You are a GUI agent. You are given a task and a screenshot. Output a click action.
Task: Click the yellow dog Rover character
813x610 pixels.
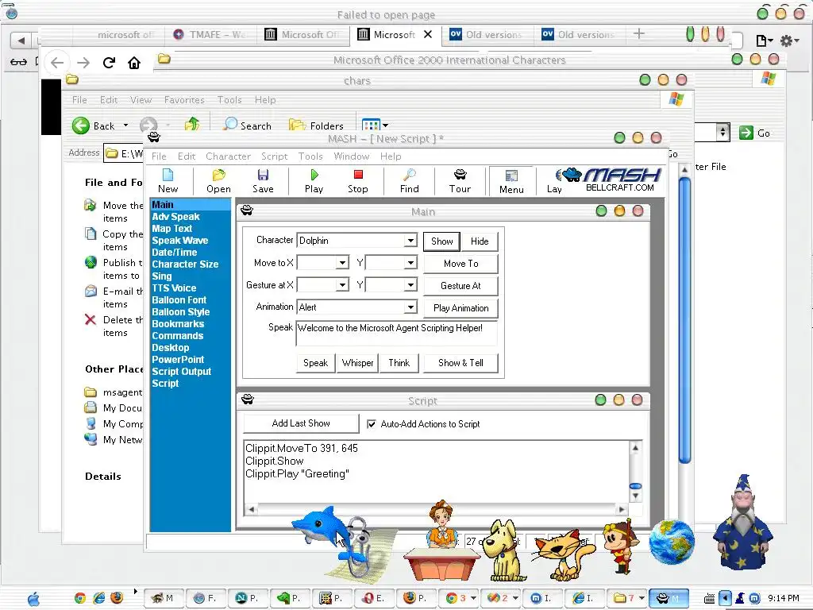pyautogui.click(x=504, y=550)
